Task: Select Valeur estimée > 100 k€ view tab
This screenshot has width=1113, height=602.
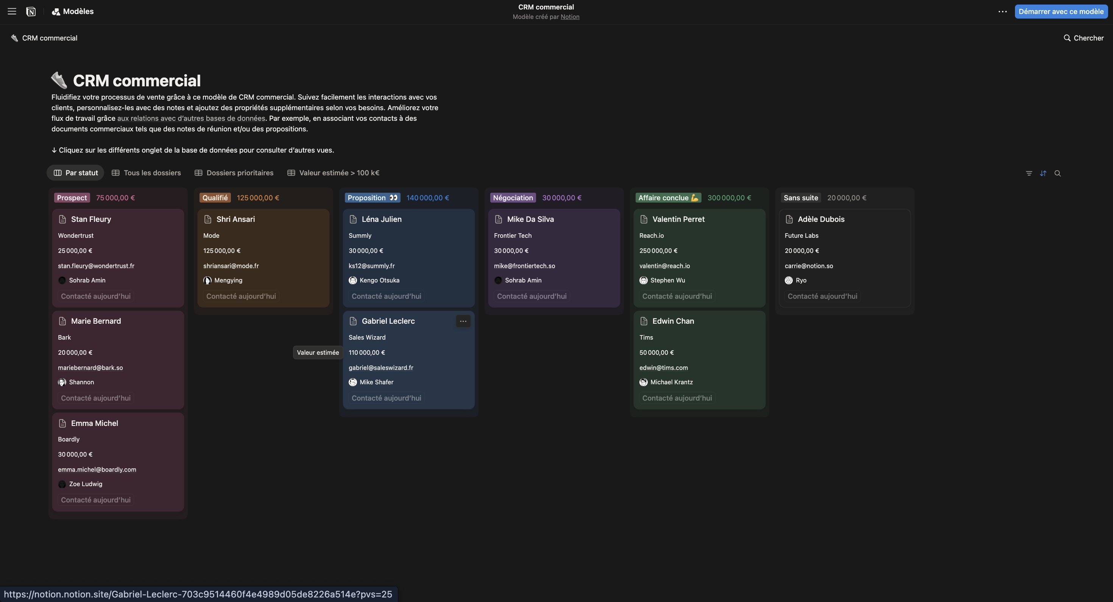Action: [x=333, y=173]
